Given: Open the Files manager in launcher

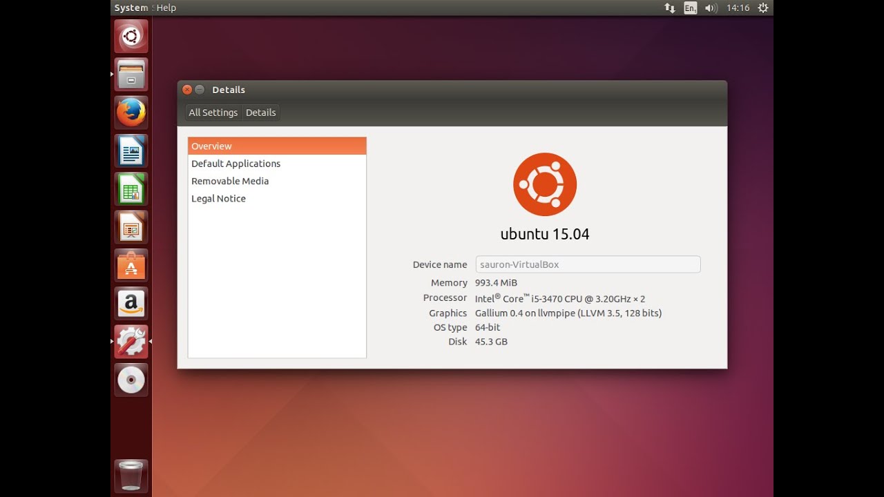Looking at the screenshot, I should 131,74.
